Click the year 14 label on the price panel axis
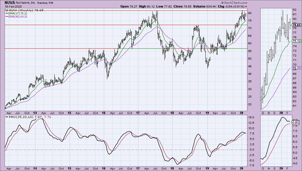Viewport: 302px width, 171px height. point(35,113)
